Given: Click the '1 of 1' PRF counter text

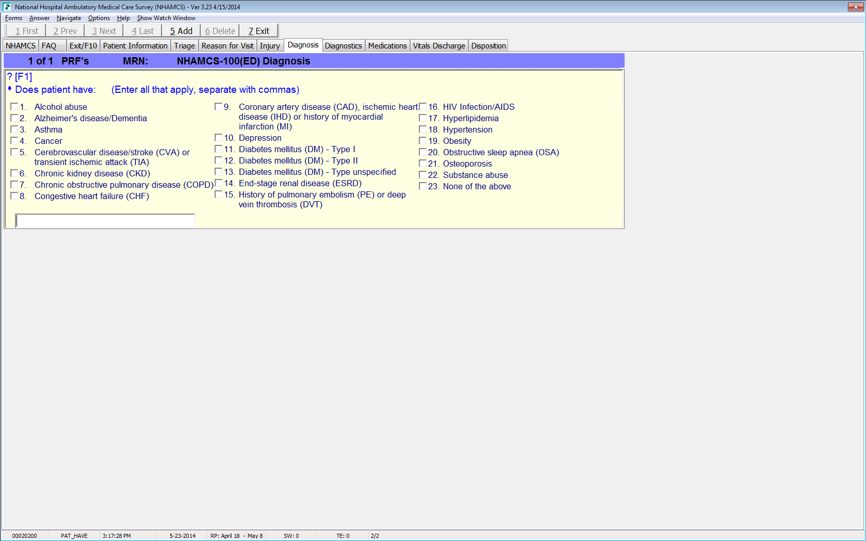Looking at the screenshot, I should 40,61.
